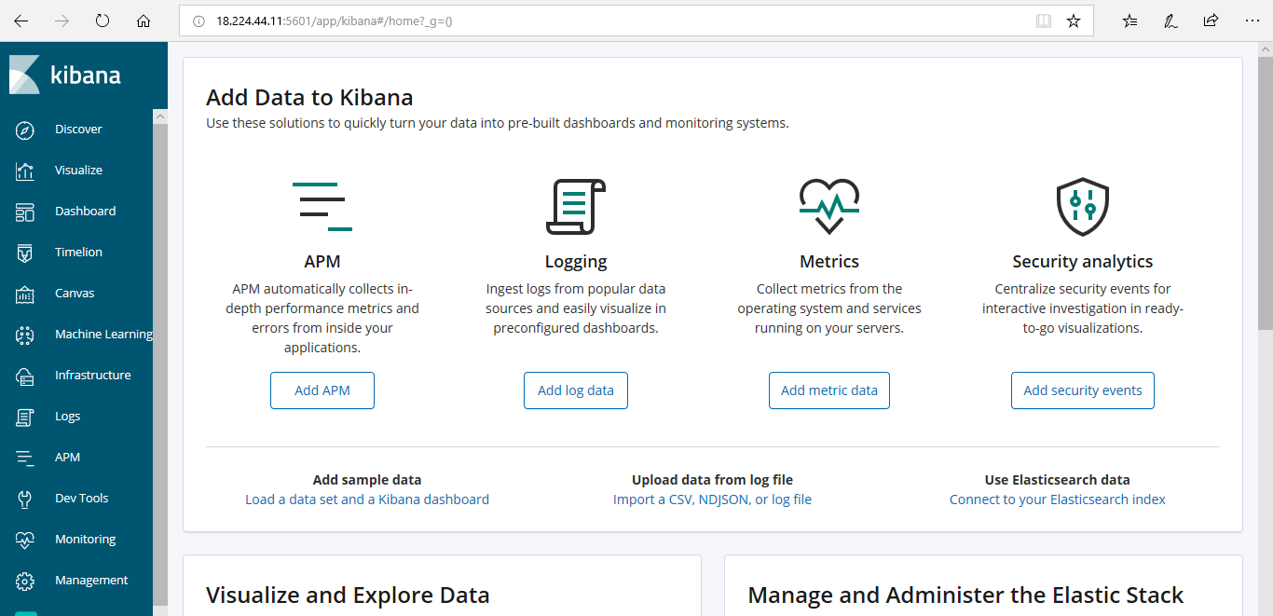Click the Kibana logo
Screen dimensions: 1273x616
(65, 75)
